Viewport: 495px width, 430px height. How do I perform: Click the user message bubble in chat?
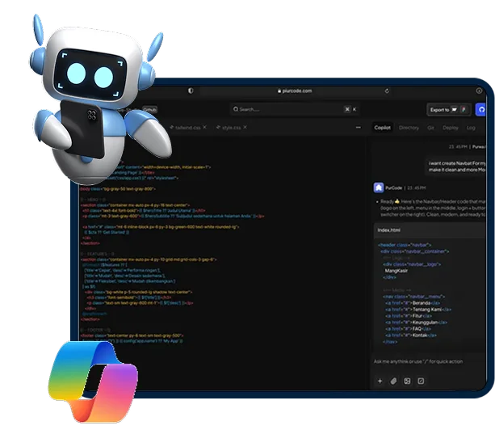point(456,167)
